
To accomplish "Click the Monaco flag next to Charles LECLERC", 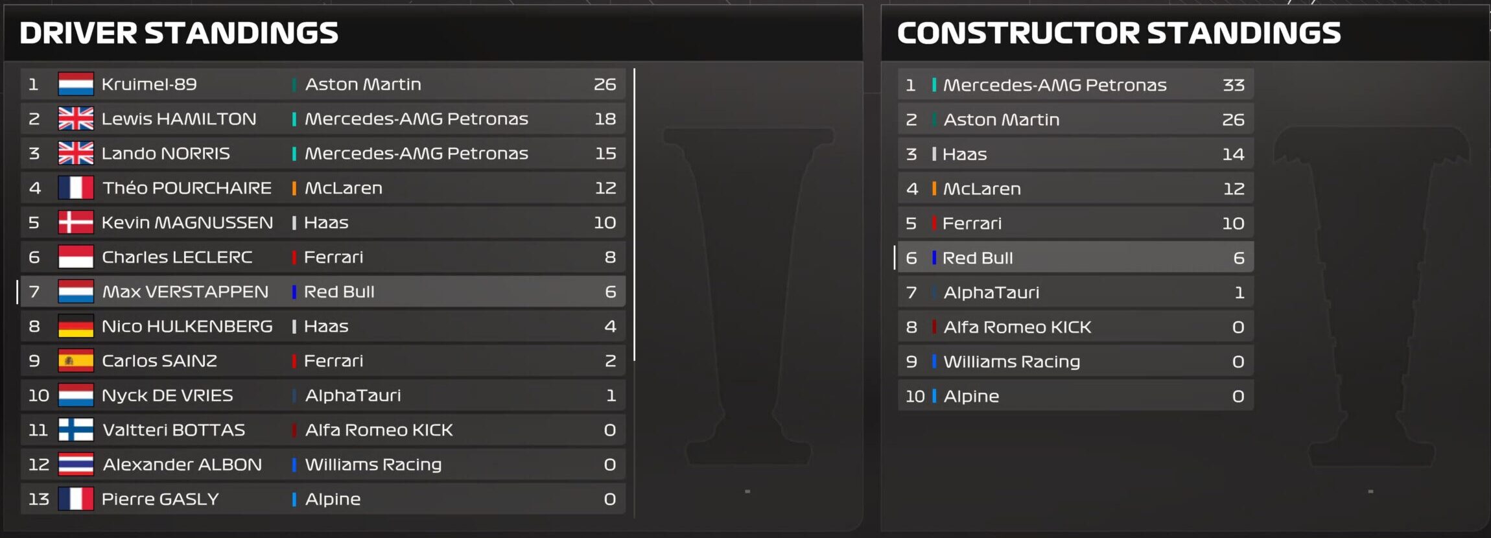I will point(76,257).
